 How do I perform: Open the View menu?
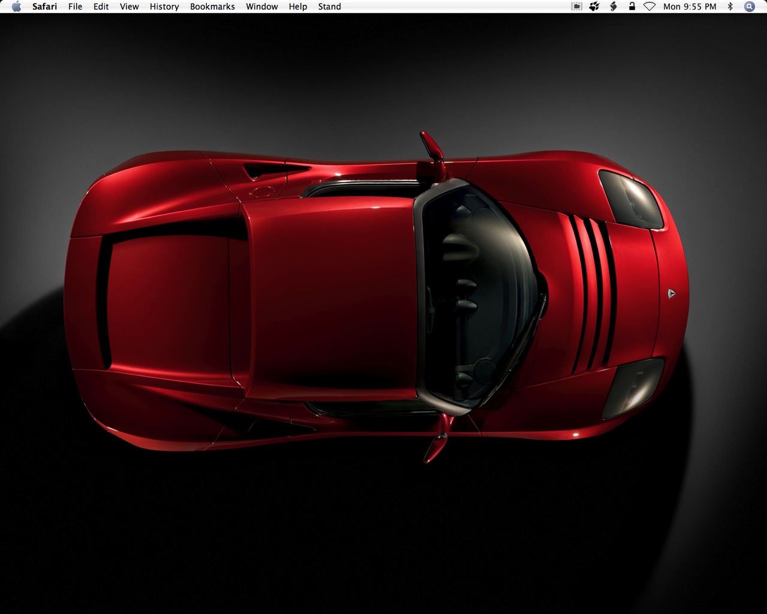[x=129, y=7]
